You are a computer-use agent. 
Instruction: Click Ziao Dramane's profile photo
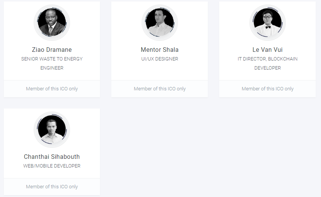point(52,23)
